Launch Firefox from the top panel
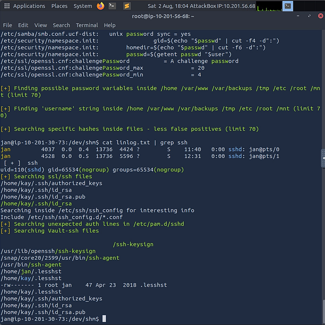Image resolution: width=325 pixels, height=325 pixels. pos(101,6)
